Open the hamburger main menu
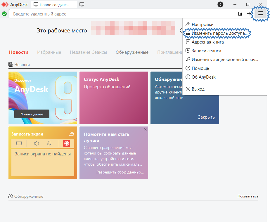Viewport: 270px width, 222px height. point(260,14)
